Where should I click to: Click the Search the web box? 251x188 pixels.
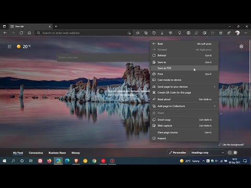point(103,57)
